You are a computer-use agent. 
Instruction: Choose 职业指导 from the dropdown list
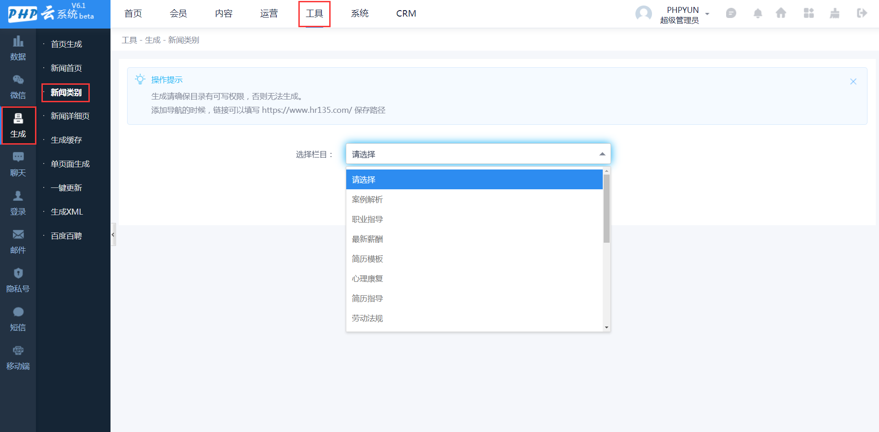pyautogui.click(x=474, y=219)
